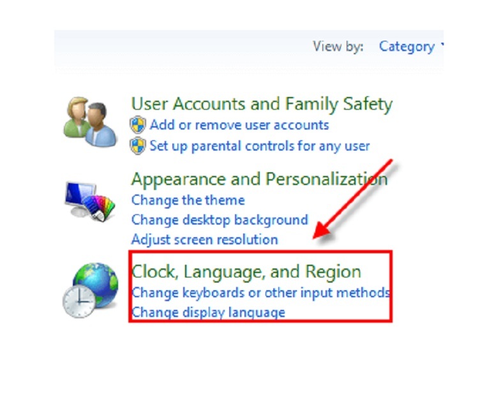Image resolution: width=482 pixels, height=405 pixels.
Task: Click the shield icon beside Set up parental controls
Action: [x=138, y=146]
